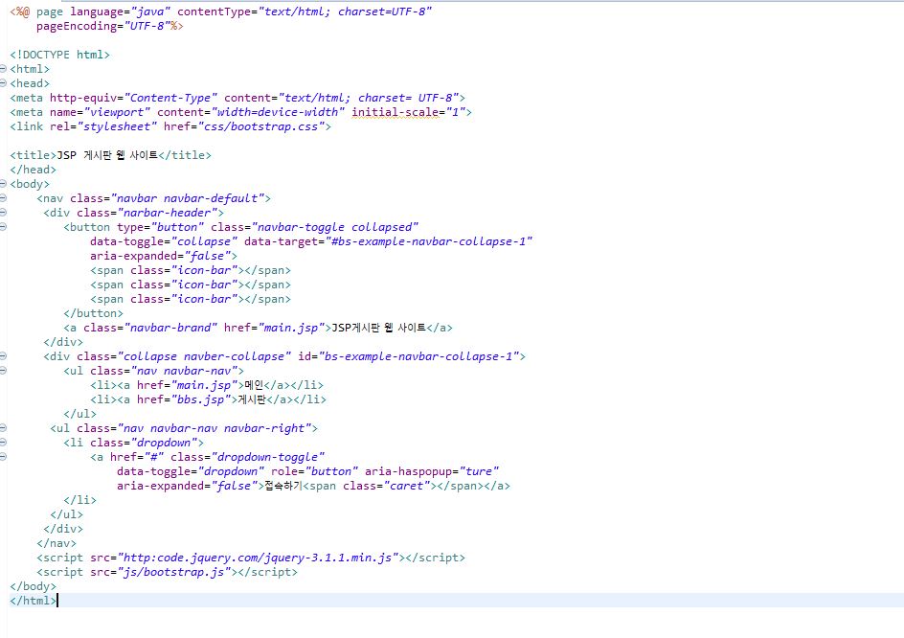Click the "navbar navbar-default" class value

188,198
